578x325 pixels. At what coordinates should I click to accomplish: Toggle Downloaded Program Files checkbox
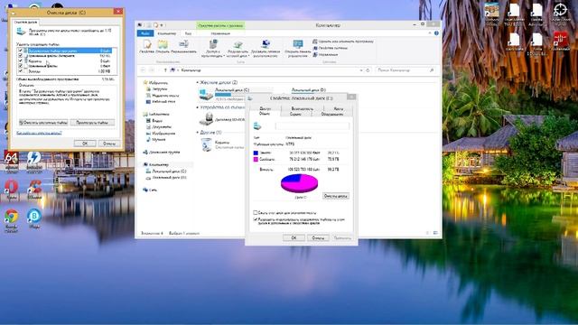pos(20,51)
